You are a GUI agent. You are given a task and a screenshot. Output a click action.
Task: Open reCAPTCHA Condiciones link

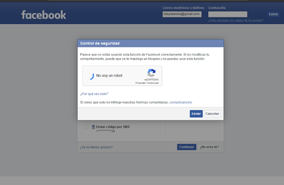(153, 83)
